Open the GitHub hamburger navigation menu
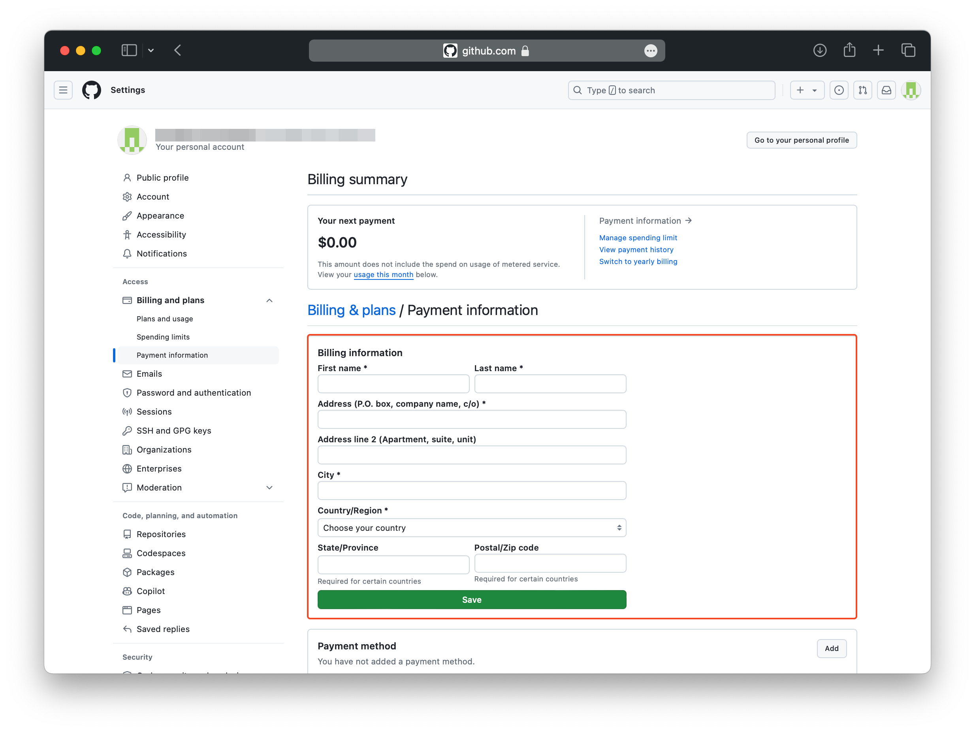This screenshot has height=732, width=975. pos(63,90)
